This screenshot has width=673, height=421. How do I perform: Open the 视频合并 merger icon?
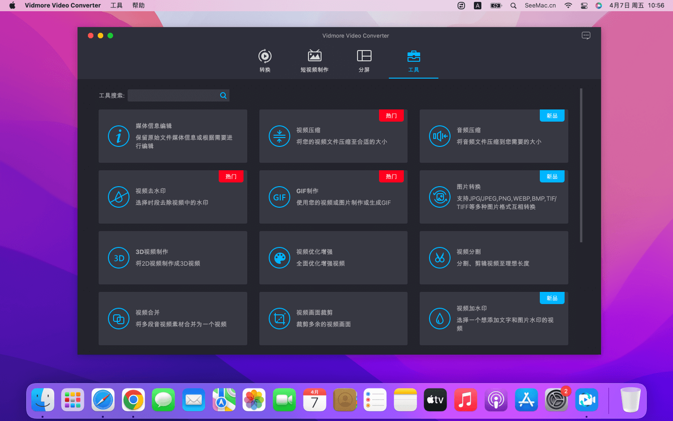point(119,319)
